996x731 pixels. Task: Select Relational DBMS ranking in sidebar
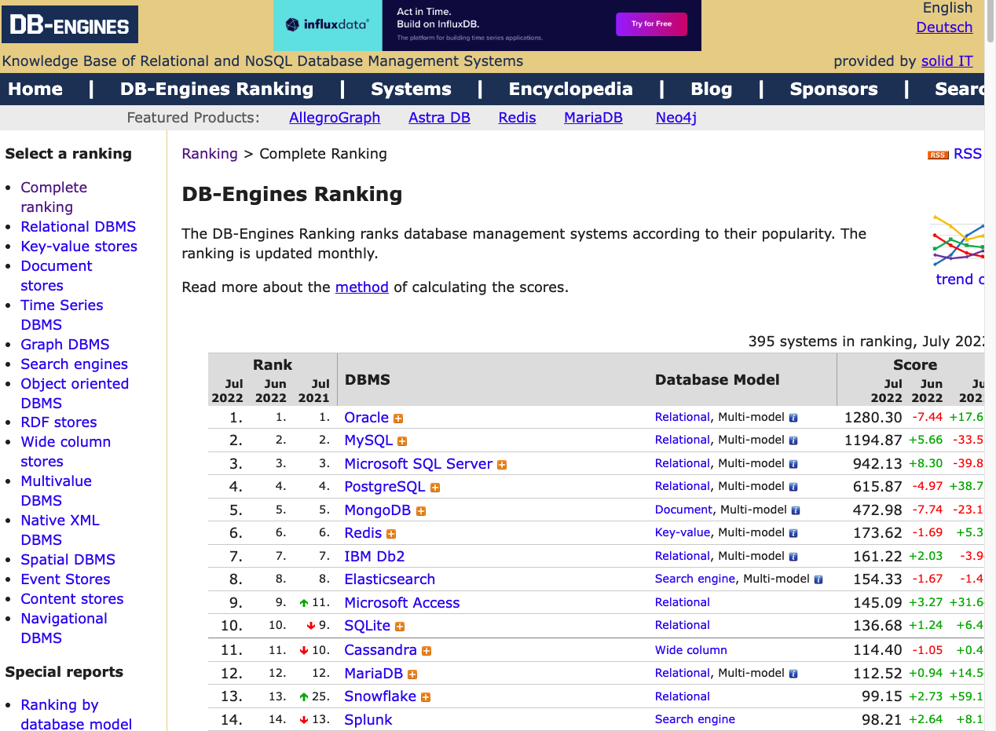click(79, 227)
